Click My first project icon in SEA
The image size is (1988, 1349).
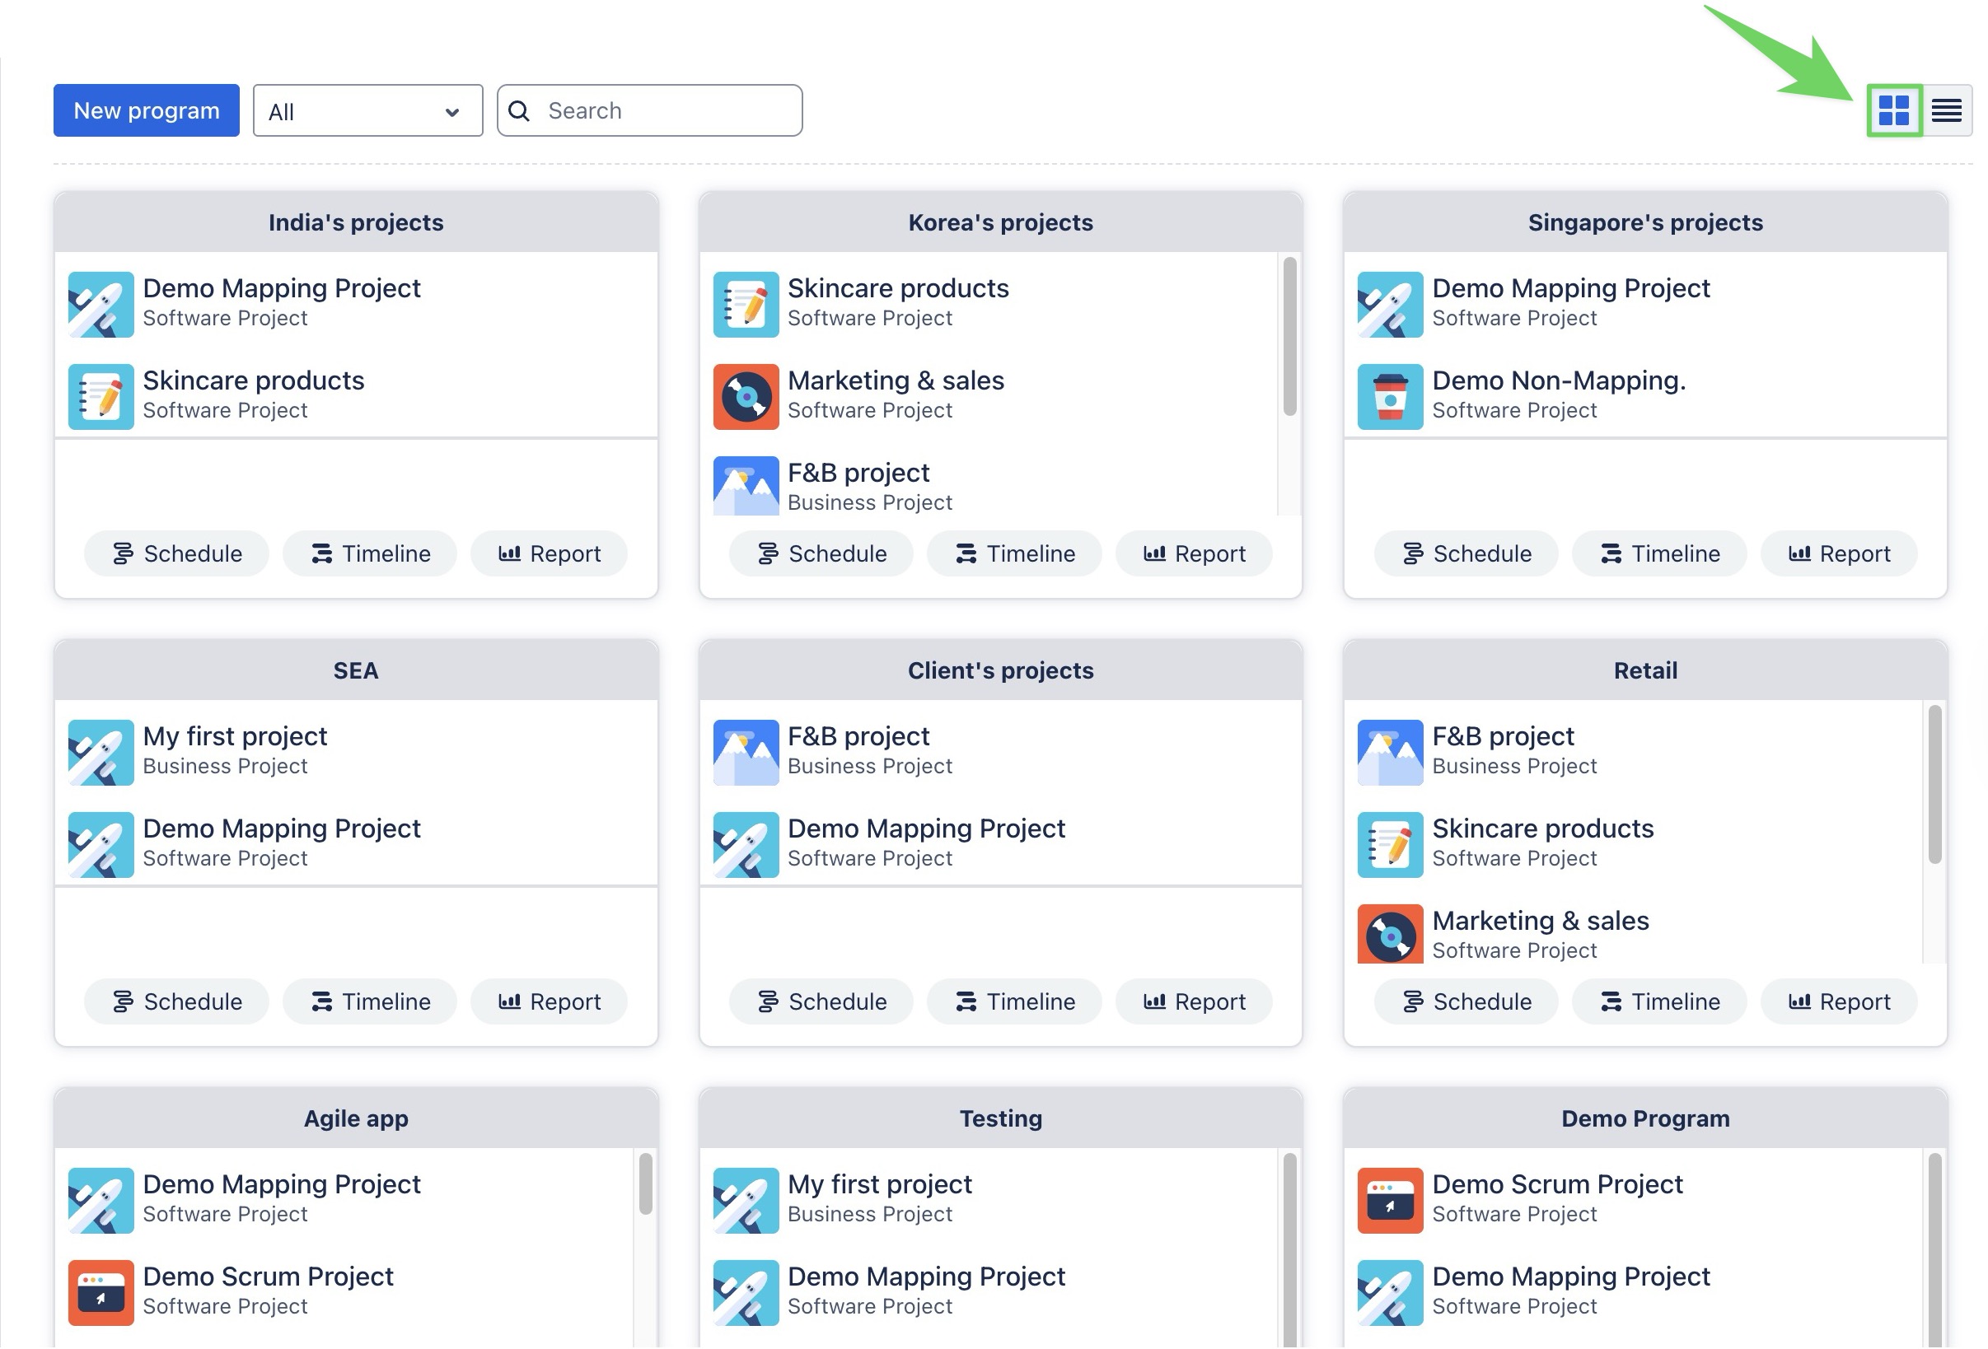point(101,752)
